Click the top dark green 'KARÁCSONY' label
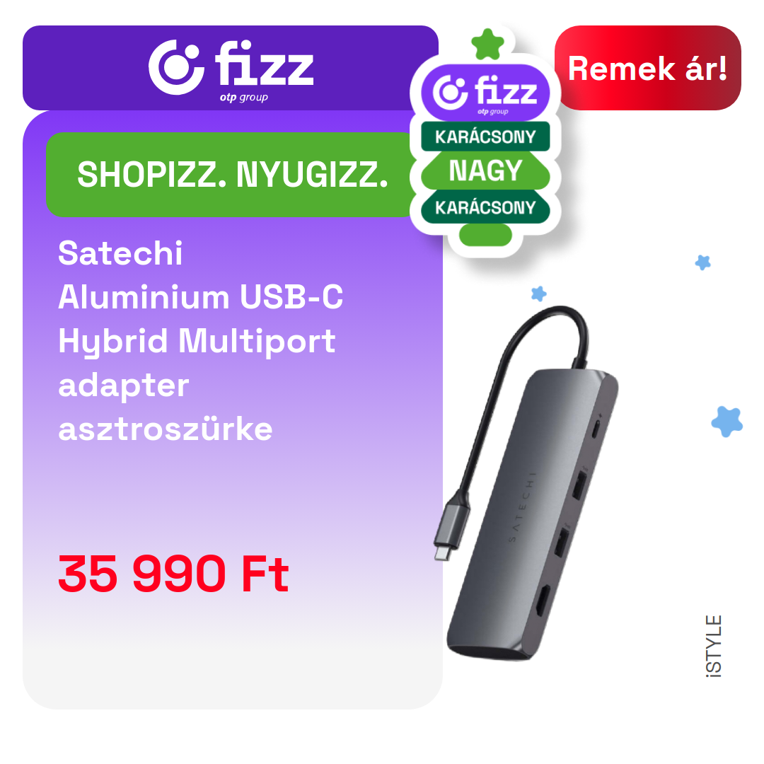Image resolution: width=764 pixels, height=764 pixels. point(485,137)
